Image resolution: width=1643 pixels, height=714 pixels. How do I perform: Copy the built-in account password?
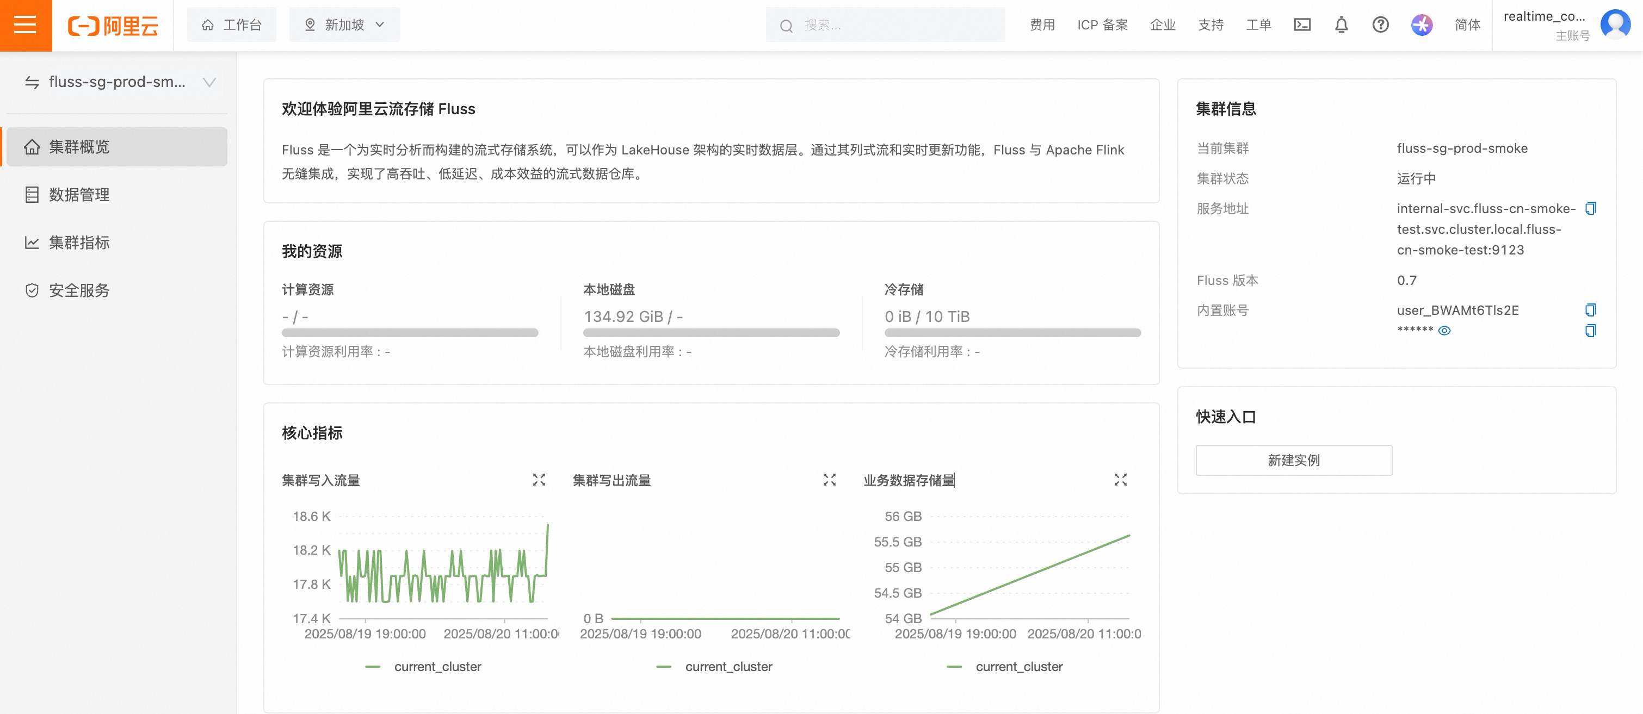coord(1590,330)
